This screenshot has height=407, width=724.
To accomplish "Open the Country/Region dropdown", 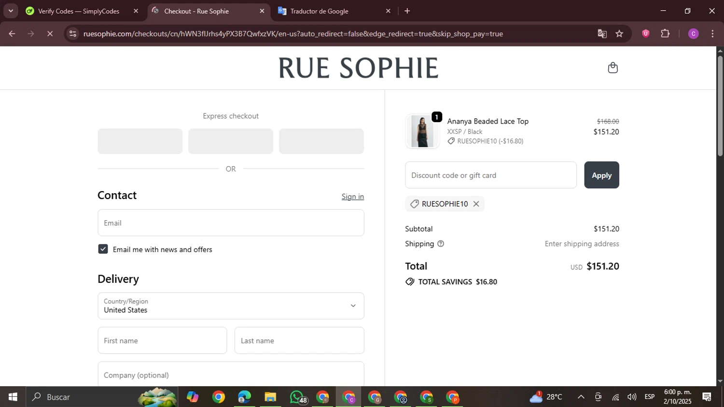I will point(231,306).
